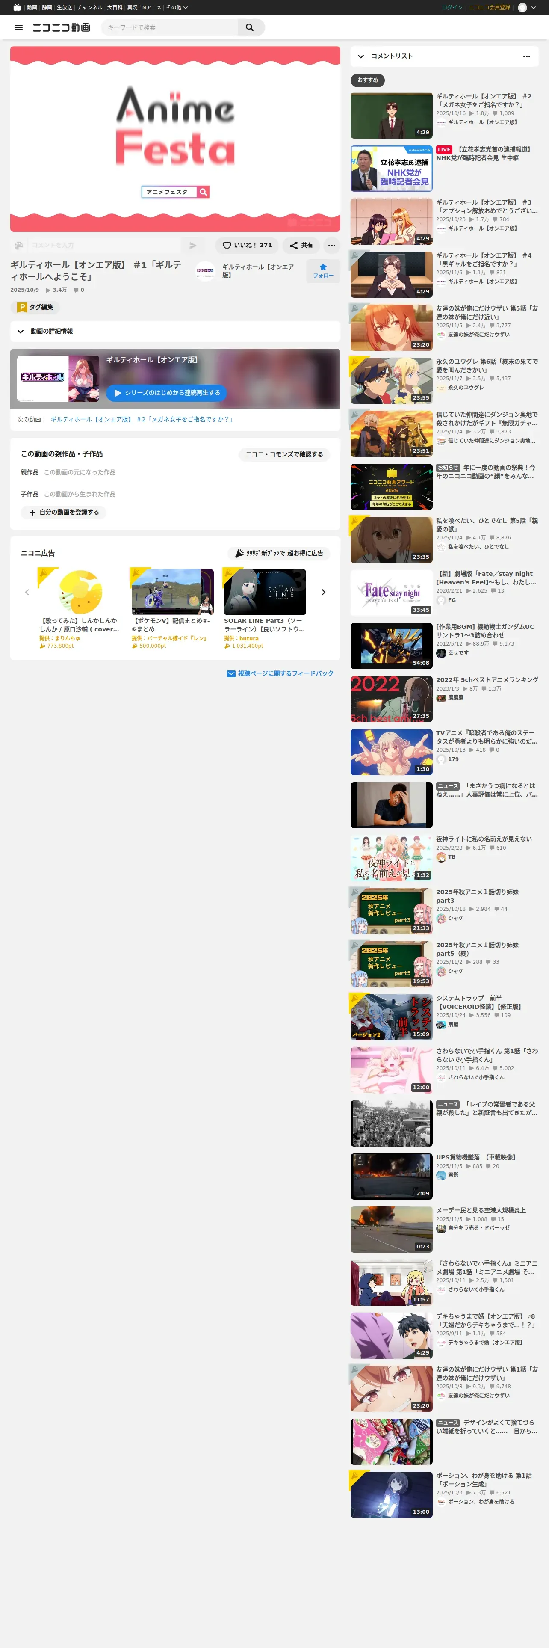This screenshot has height=1648, width=549.
Task: Open the その他 dropdown menu
Action: (177, 8)
